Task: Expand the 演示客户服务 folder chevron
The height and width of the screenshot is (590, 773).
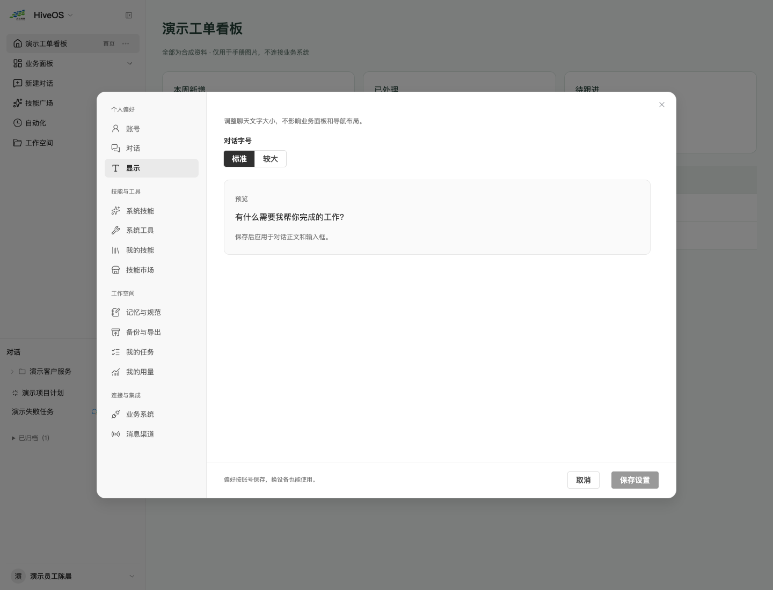Action: (x=12, y=371)
